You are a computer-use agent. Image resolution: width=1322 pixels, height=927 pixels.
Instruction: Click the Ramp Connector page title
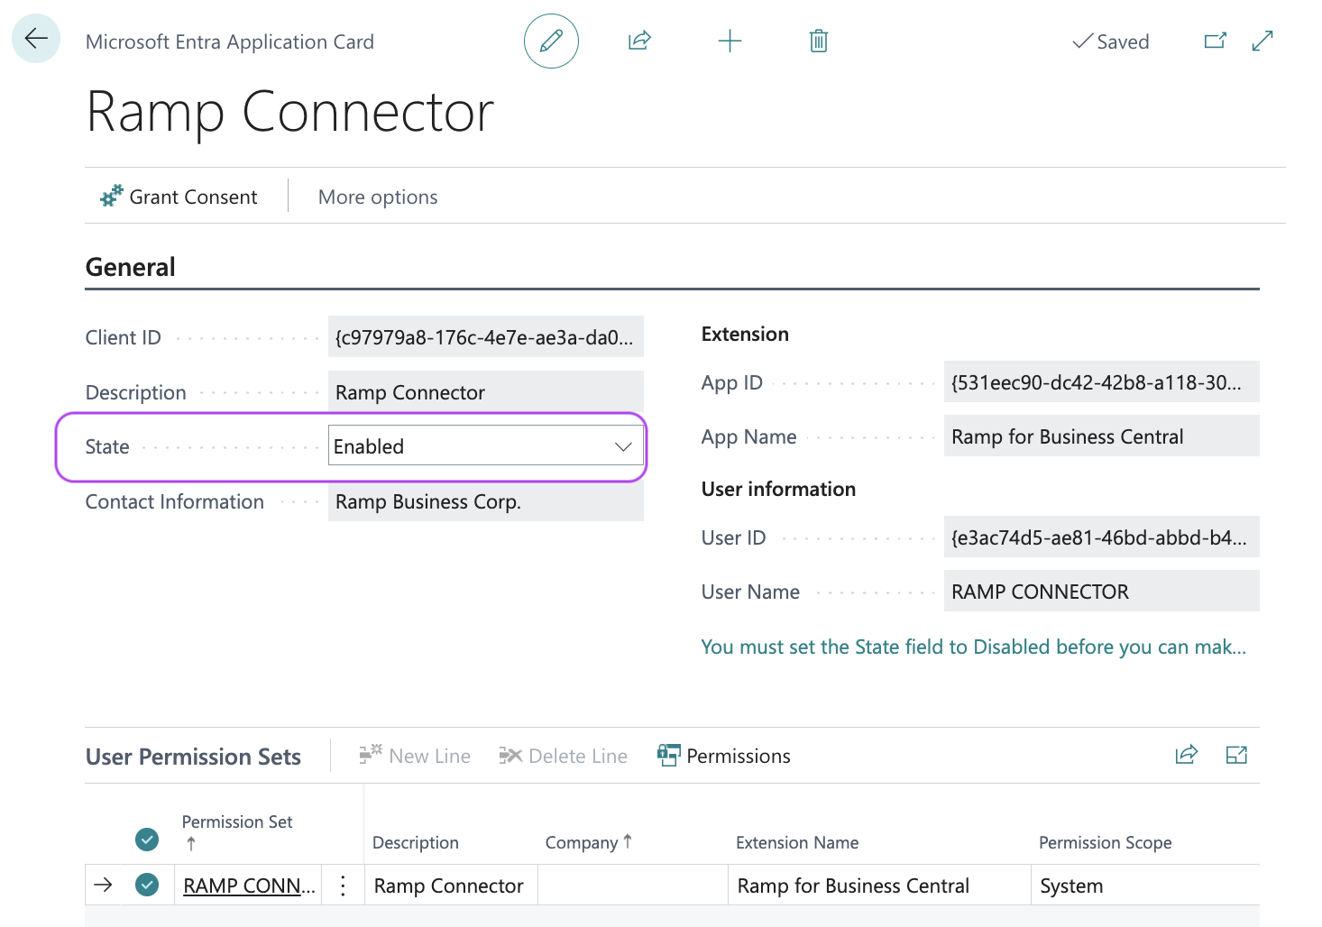(x=290, y=112)
